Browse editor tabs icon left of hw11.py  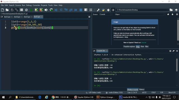pos(2,17)
